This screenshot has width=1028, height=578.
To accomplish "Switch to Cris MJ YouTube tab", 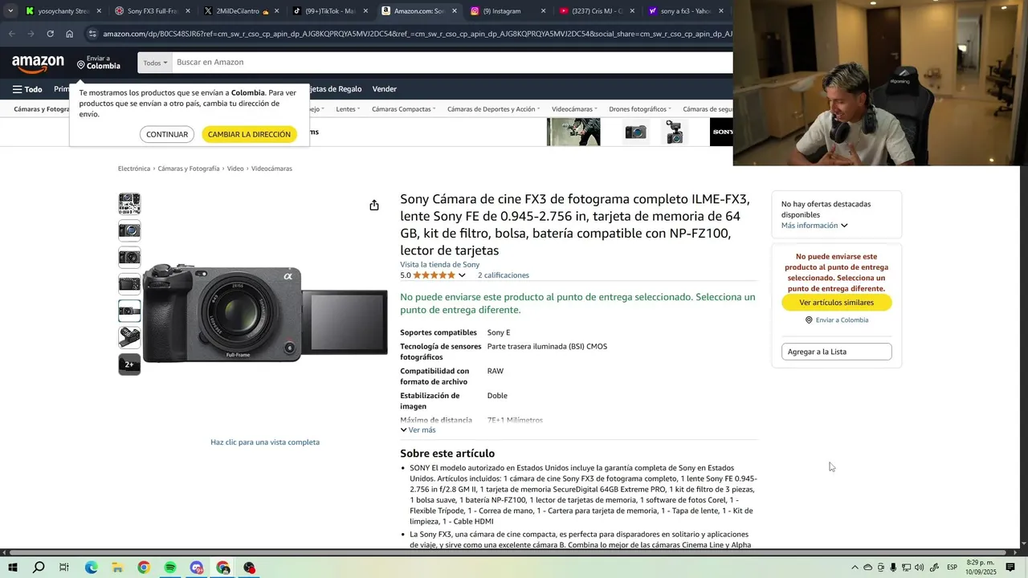I will click(594, 11).
